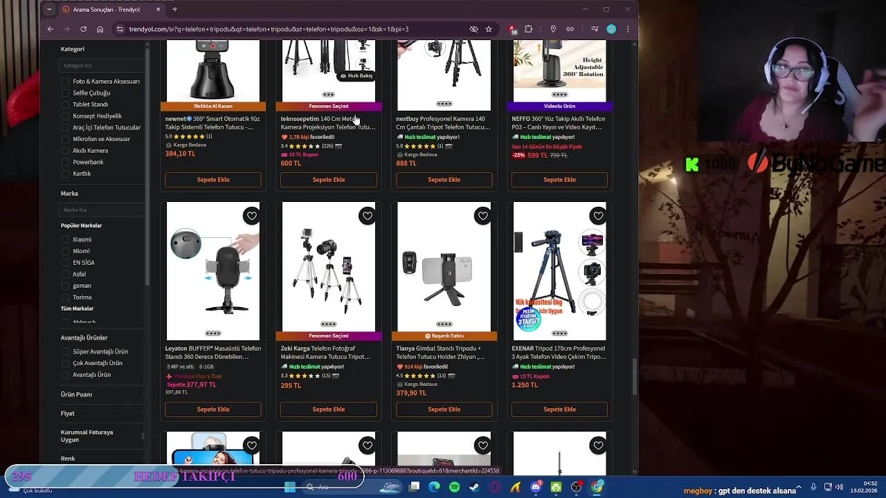Open Steam from the taskbar
Screen dimensions: 886x498
(474, 487)
